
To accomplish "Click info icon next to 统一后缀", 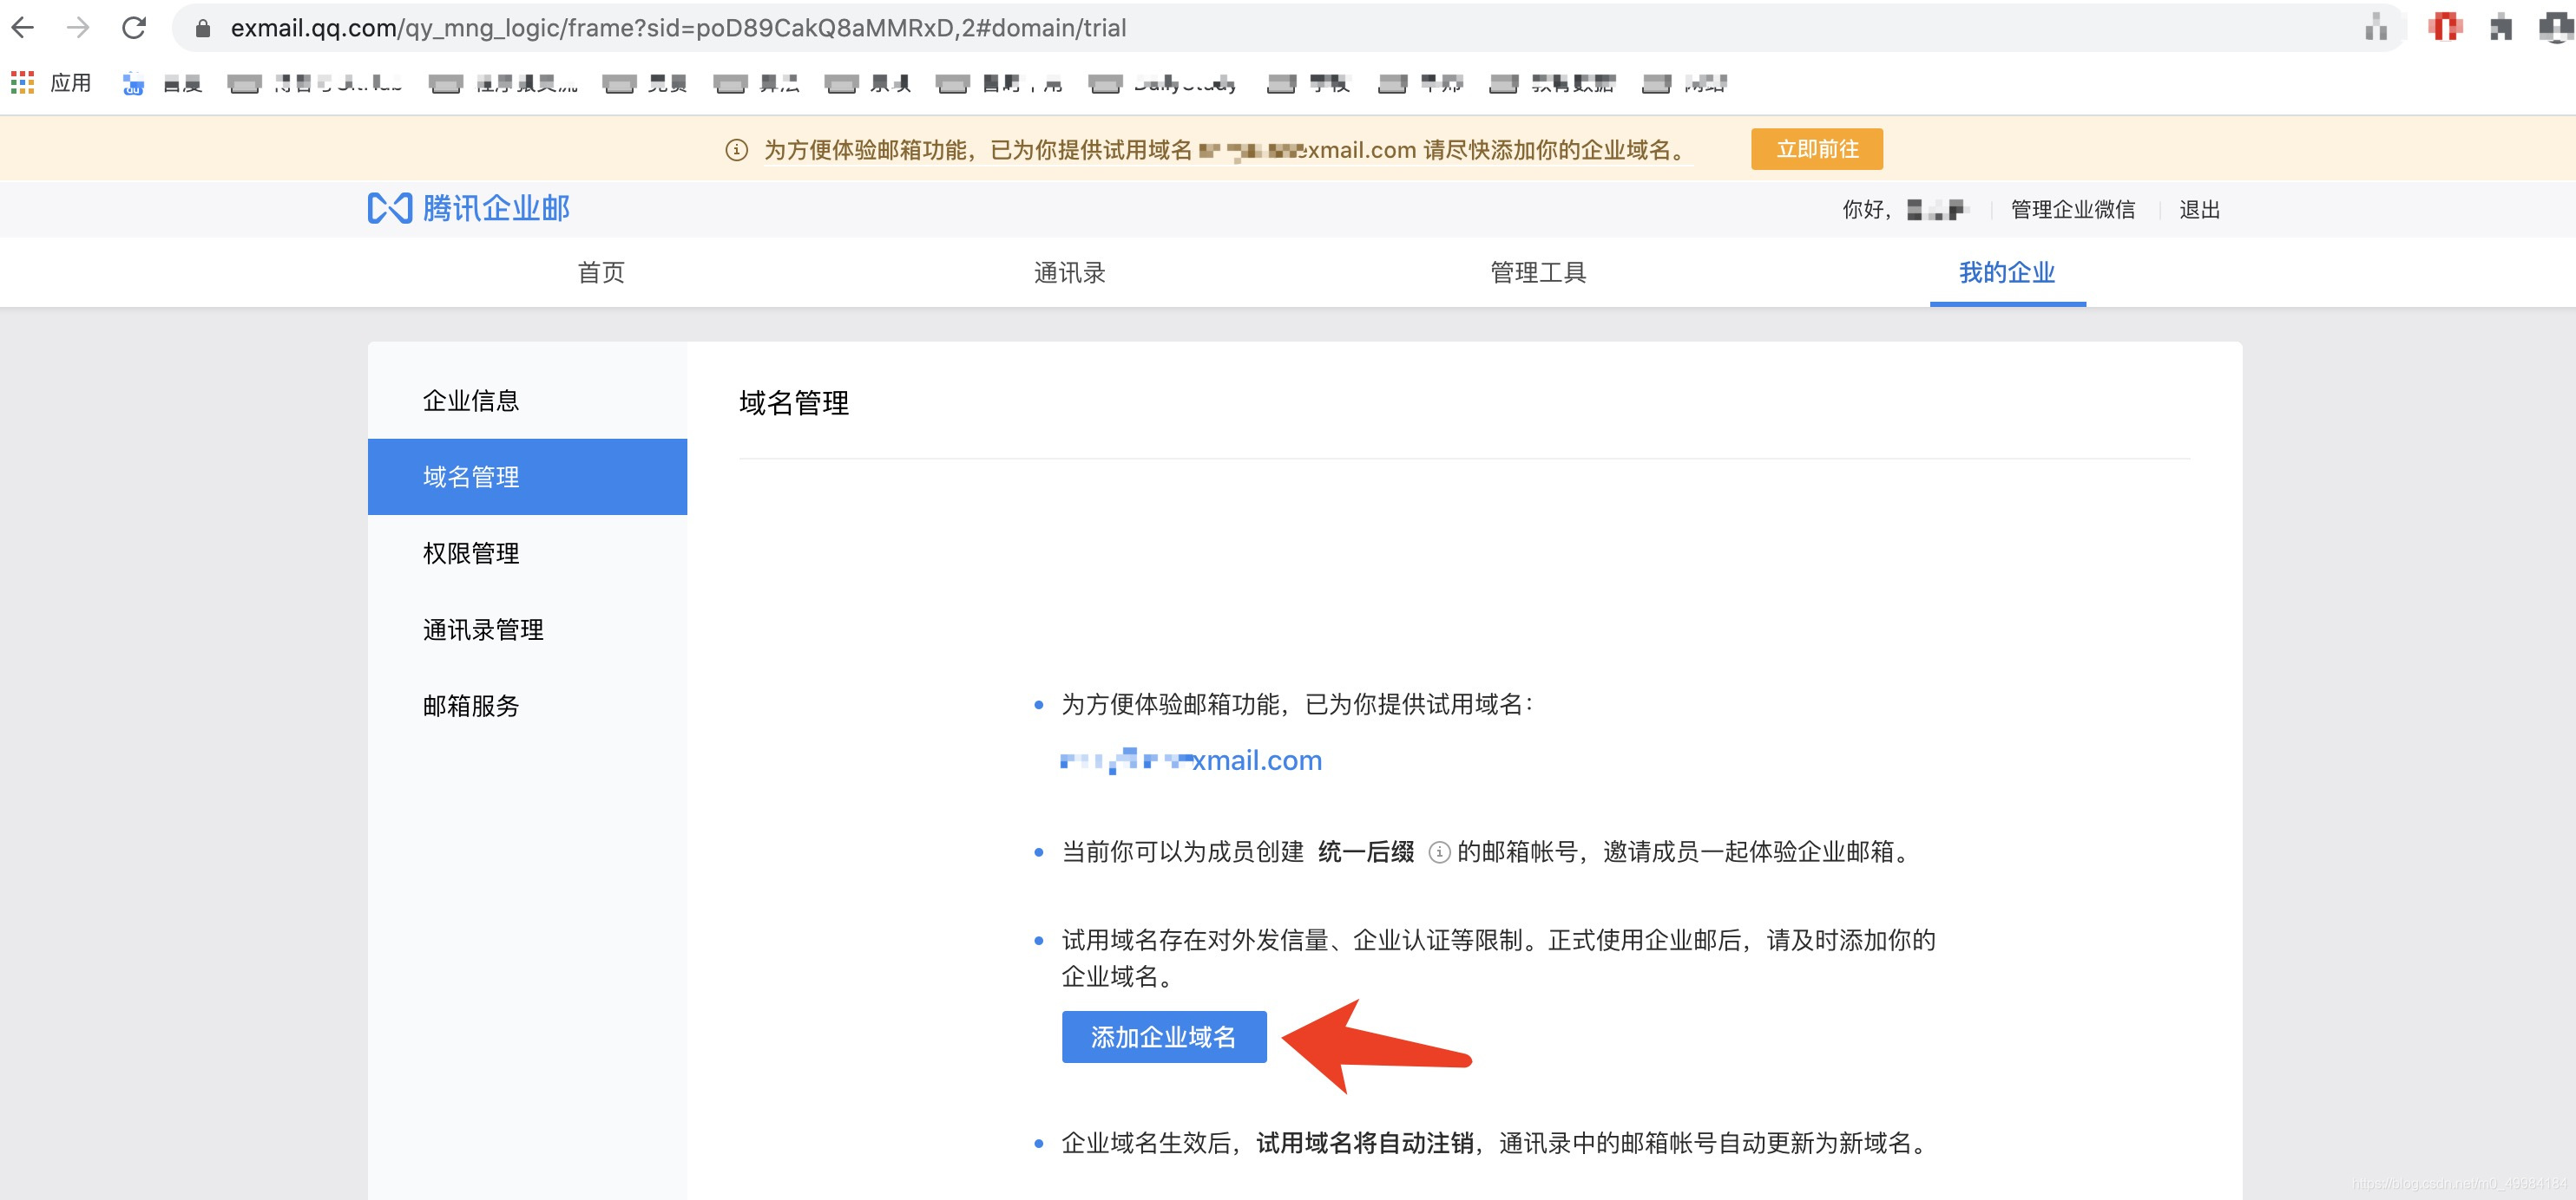I will (1438, 852).
